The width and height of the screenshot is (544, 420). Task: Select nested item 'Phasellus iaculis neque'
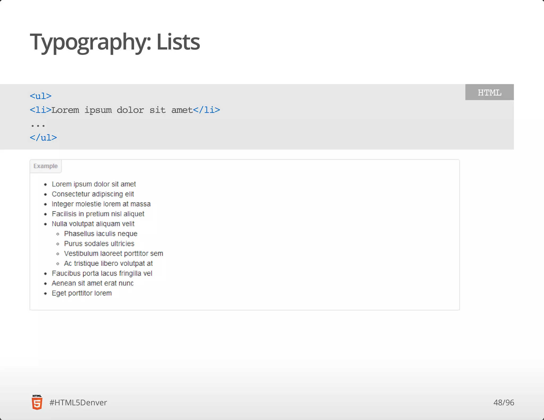[101, 234]
